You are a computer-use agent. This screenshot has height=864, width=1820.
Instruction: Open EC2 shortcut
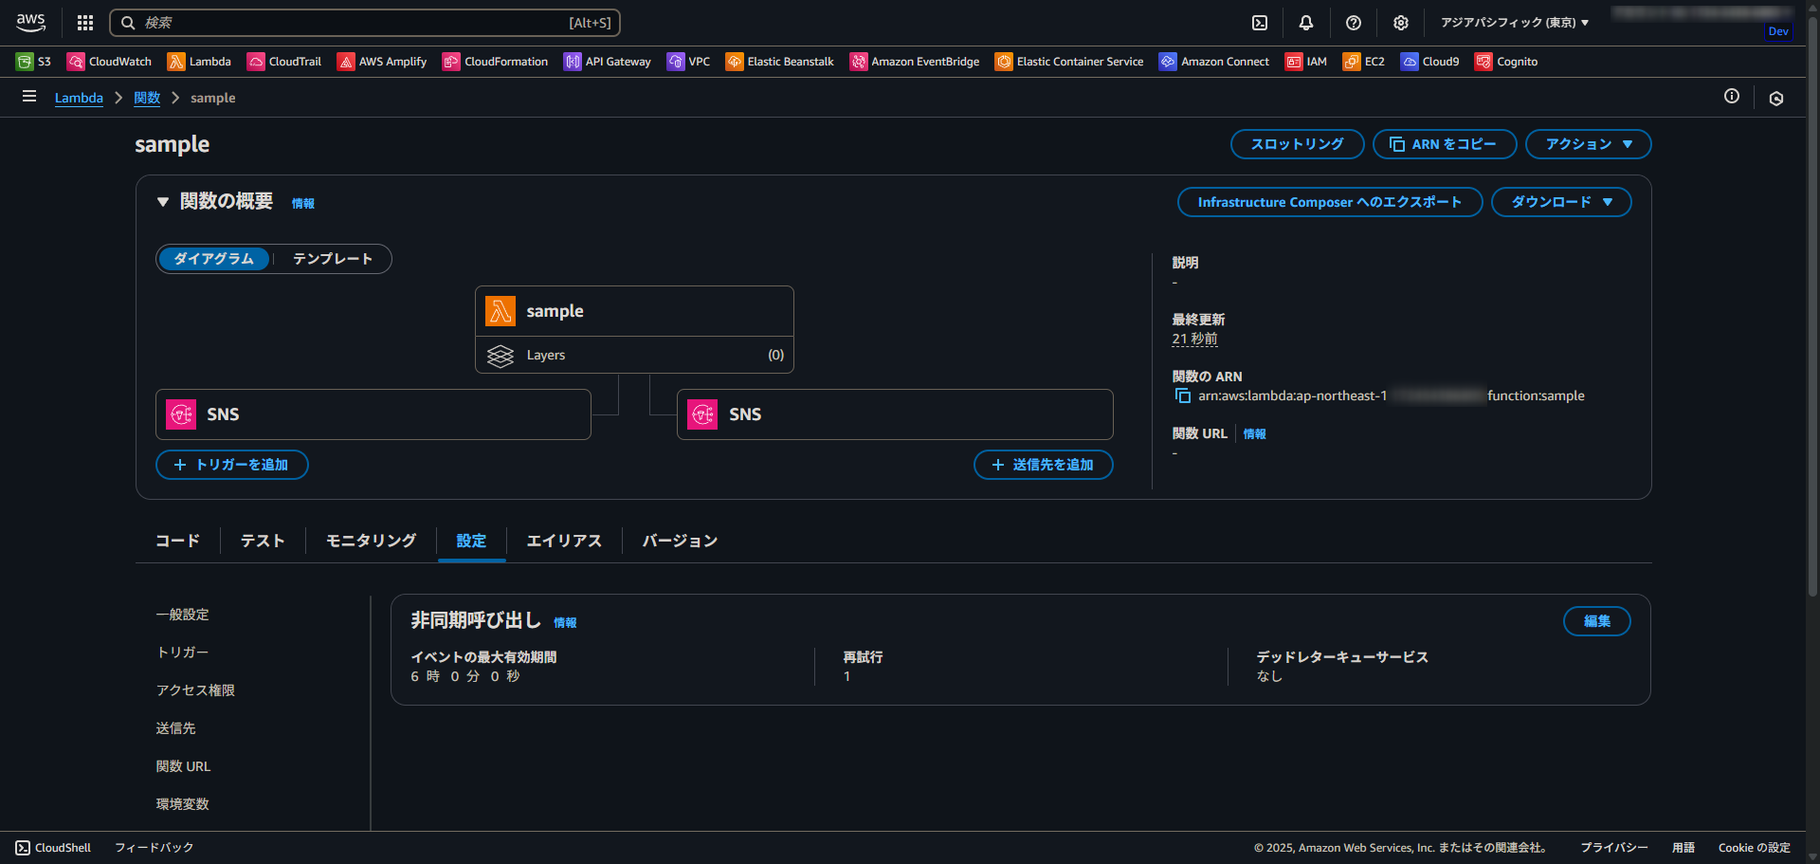coord(1364,62)
